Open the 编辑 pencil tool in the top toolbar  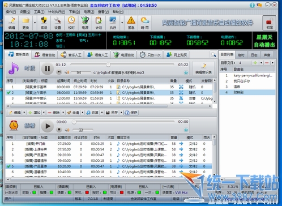(x=12, y=23)
